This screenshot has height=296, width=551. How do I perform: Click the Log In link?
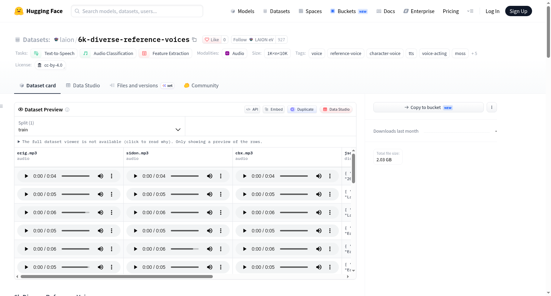(x=492, y=11)
